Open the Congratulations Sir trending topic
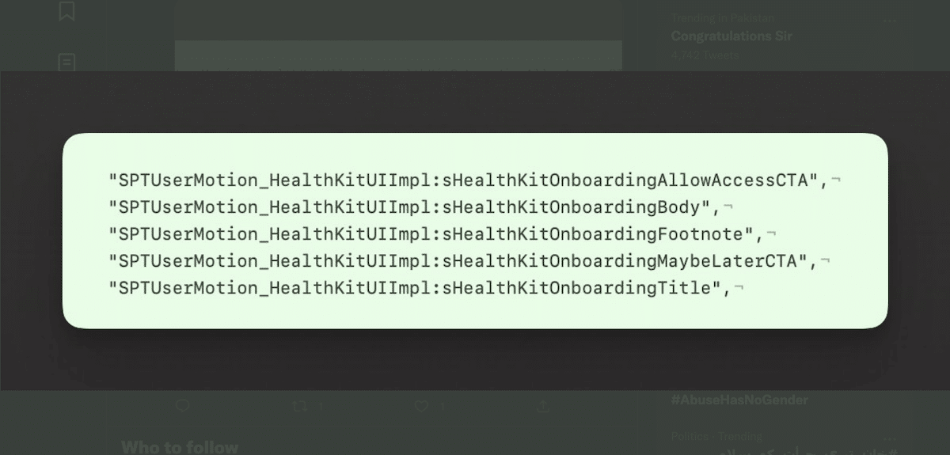 pyautogui.click(x=731, y=36)
